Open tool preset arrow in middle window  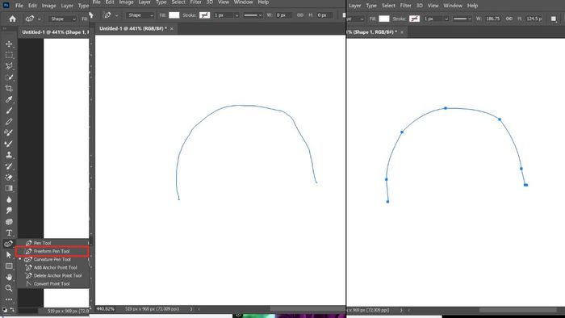(116, 15)
